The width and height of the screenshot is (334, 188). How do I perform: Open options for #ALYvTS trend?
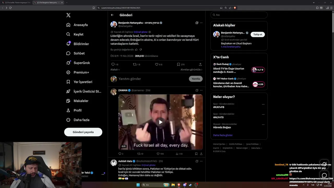(x=263, y=114)
